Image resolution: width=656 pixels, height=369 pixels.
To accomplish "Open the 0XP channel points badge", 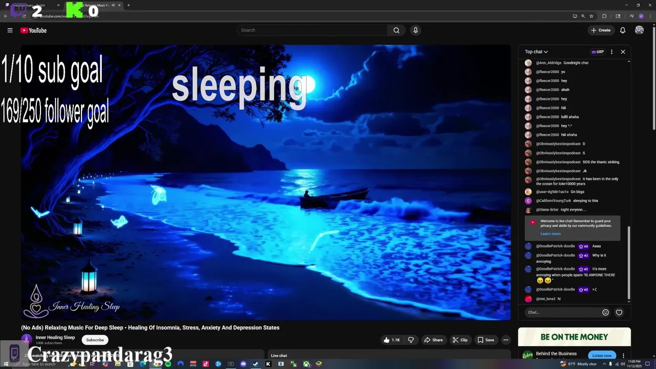I will pos(598,52).
